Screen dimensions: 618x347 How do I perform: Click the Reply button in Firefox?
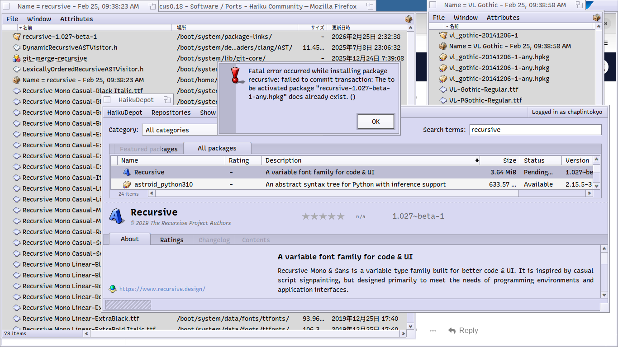click(x=463, y=331)
